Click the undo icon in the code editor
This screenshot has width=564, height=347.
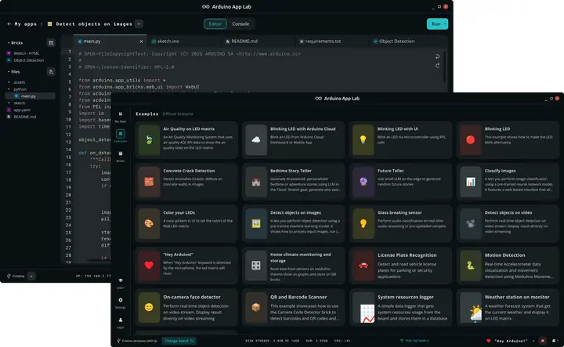click(x=437, y=56)
